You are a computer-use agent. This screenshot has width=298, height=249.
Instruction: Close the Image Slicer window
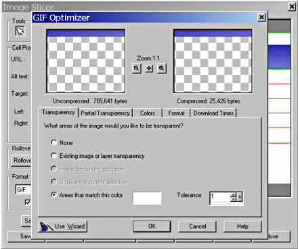[x=292, y=7]
